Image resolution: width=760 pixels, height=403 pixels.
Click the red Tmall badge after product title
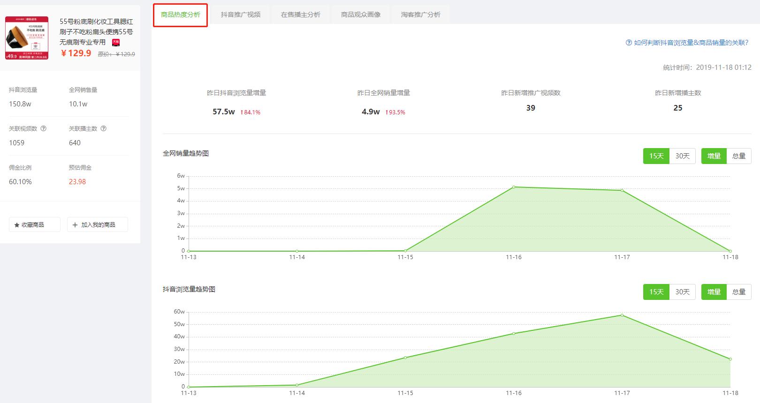pos(116,42)
